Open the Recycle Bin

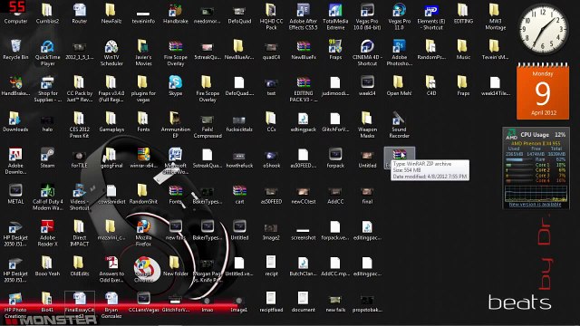click(x=15, y=50)
